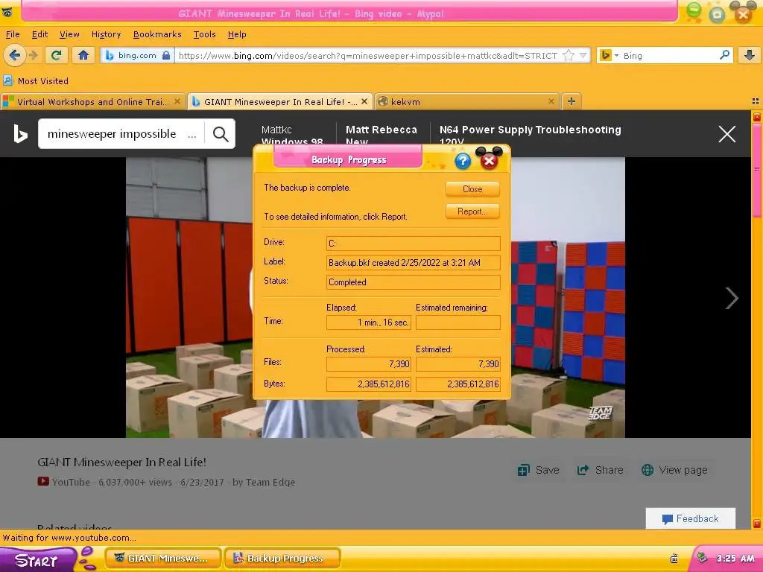Open the Start menu
Image resolution: width=763 pixels, height=572 pixels.
(39, 560)
